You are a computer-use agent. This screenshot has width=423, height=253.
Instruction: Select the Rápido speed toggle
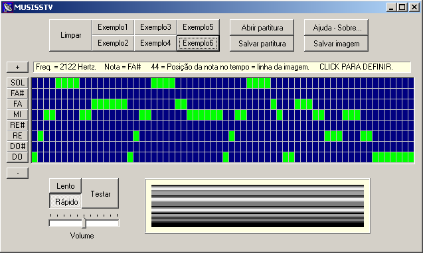tap(66, 201)
